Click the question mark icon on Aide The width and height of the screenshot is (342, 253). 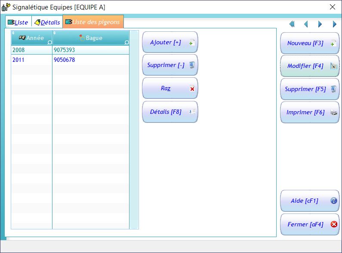coord(334,201)
